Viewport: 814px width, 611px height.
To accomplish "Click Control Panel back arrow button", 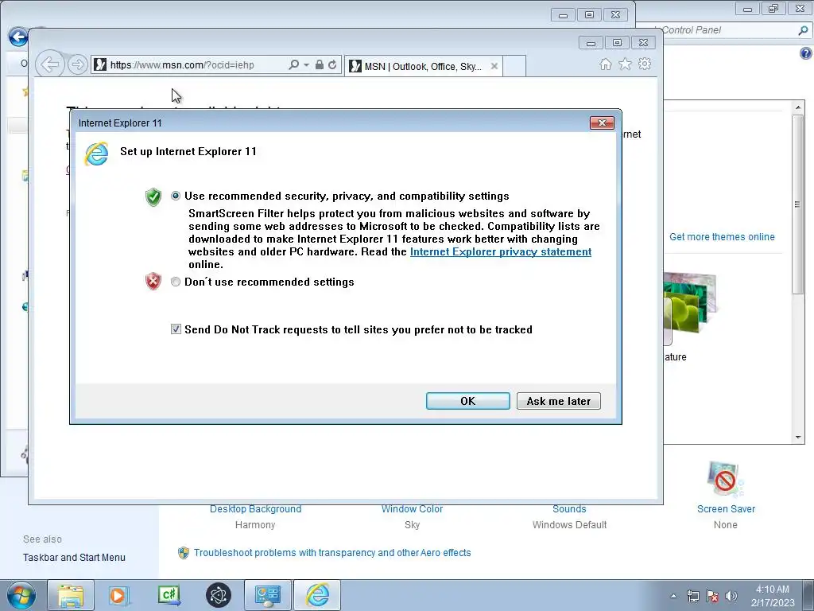I will [18, 37].
